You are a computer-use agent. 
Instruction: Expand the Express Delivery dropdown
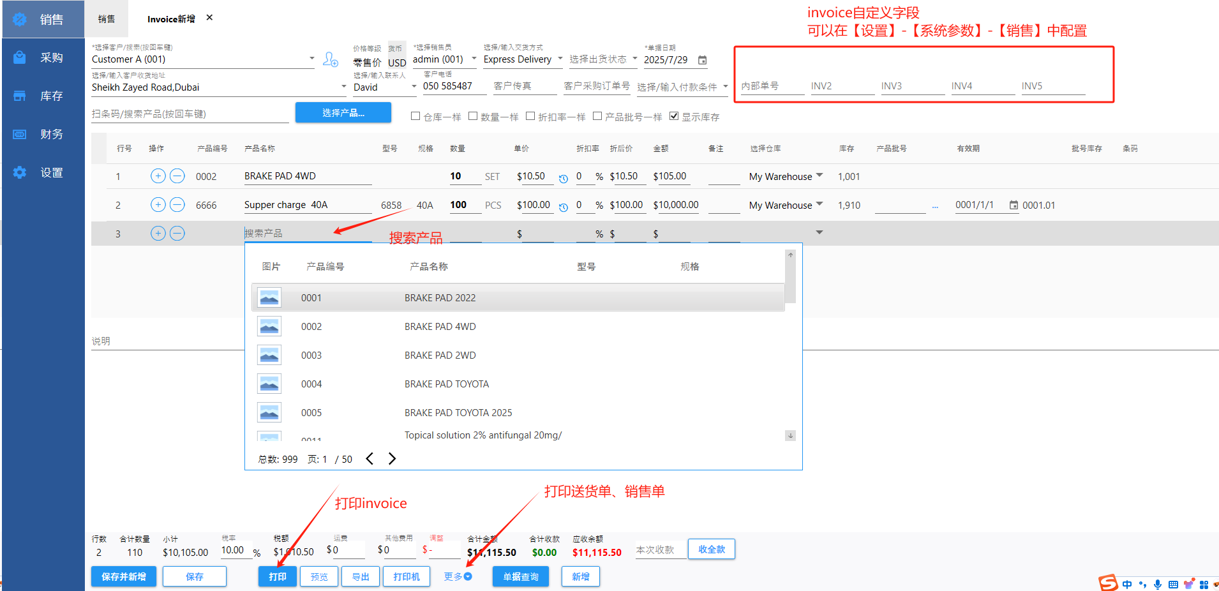coord(560,59)
